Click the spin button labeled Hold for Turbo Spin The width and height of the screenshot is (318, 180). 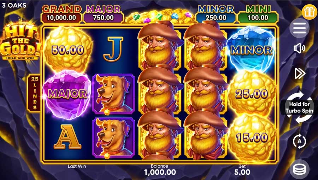299,107
